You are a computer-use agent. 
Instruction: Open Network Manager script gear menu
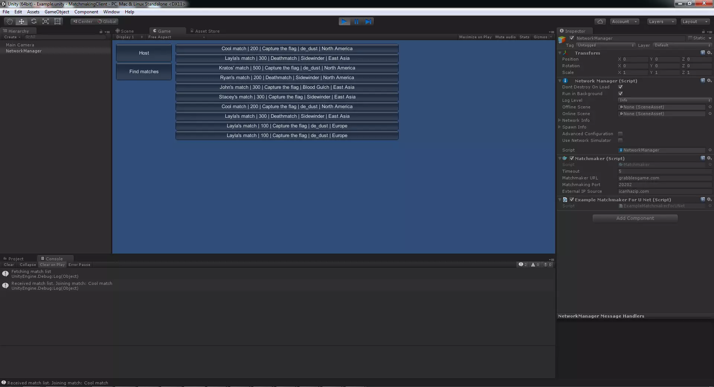click(x=709, y=81)
